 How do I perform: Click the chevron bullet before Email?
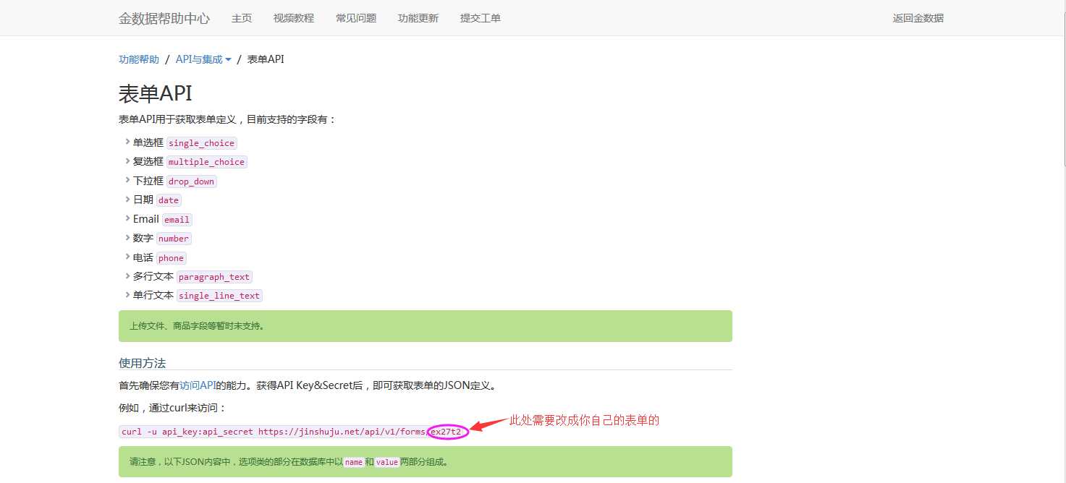(127, 218)
